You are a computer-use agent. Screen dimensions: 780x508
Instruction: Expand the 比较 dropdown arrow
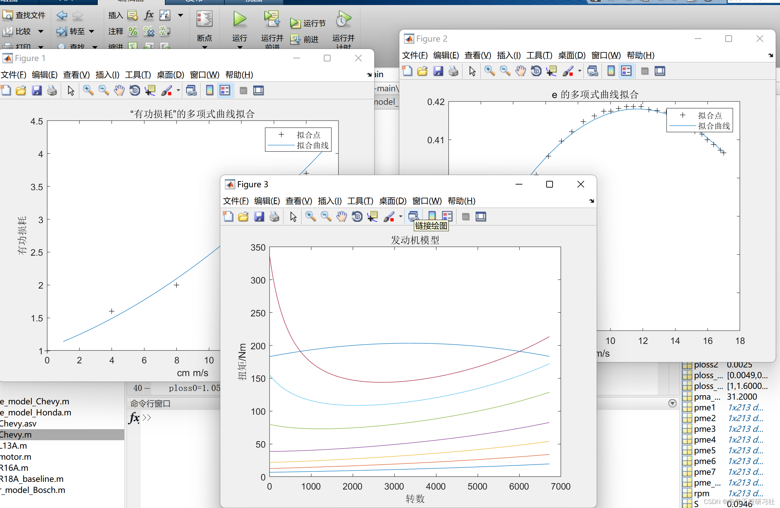(x=41, y=32)
